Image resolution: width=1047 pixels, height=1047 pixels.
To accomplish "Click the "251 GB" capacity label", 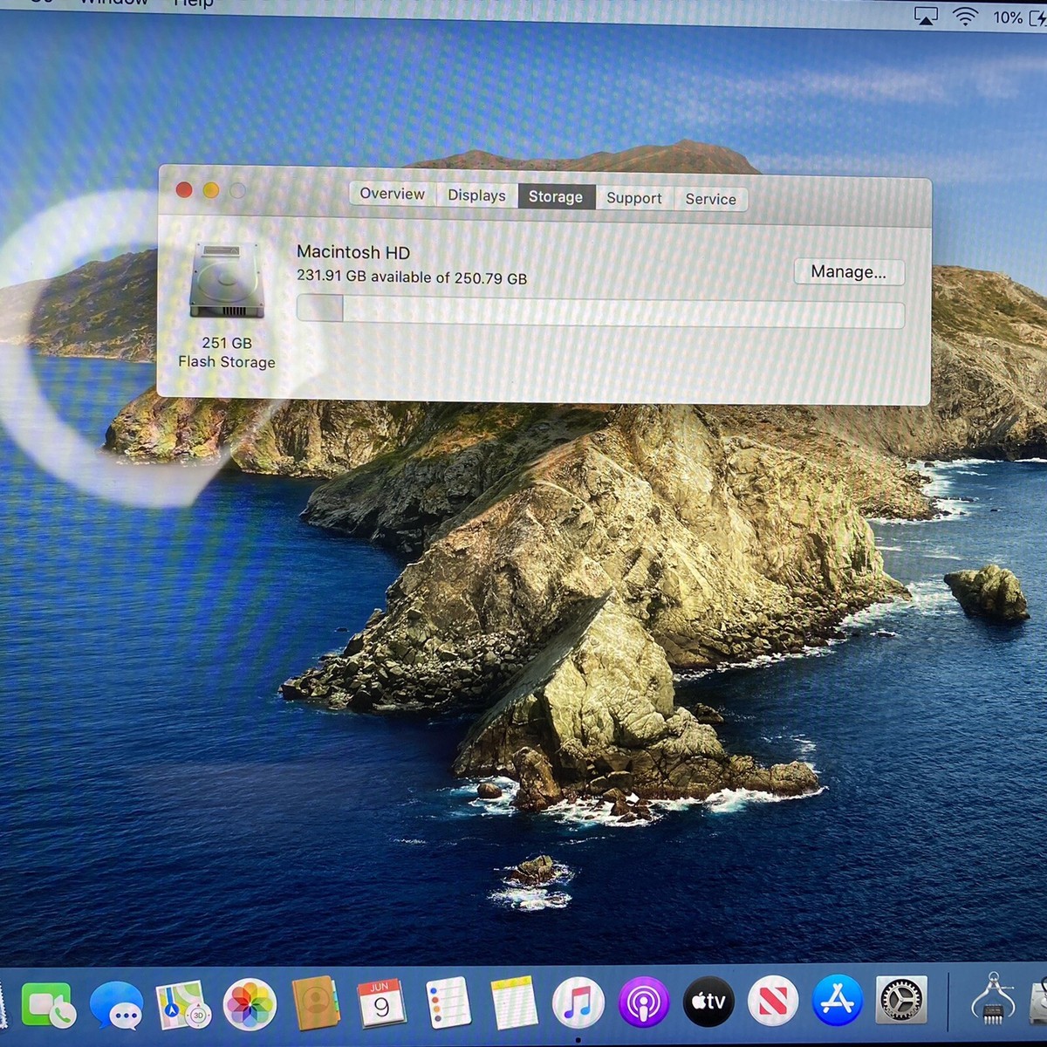I will pos(227,343).
